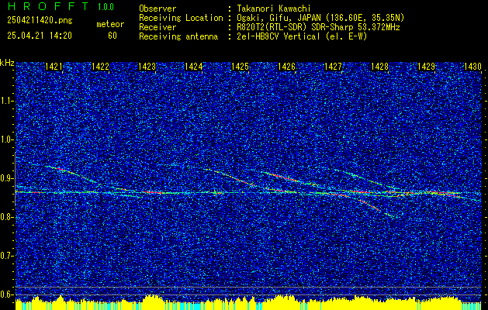The height and width of the screenshot is (310, 488).
Task: Click the Observer field label
Action: pyautogui.click(x=157, y=9)
